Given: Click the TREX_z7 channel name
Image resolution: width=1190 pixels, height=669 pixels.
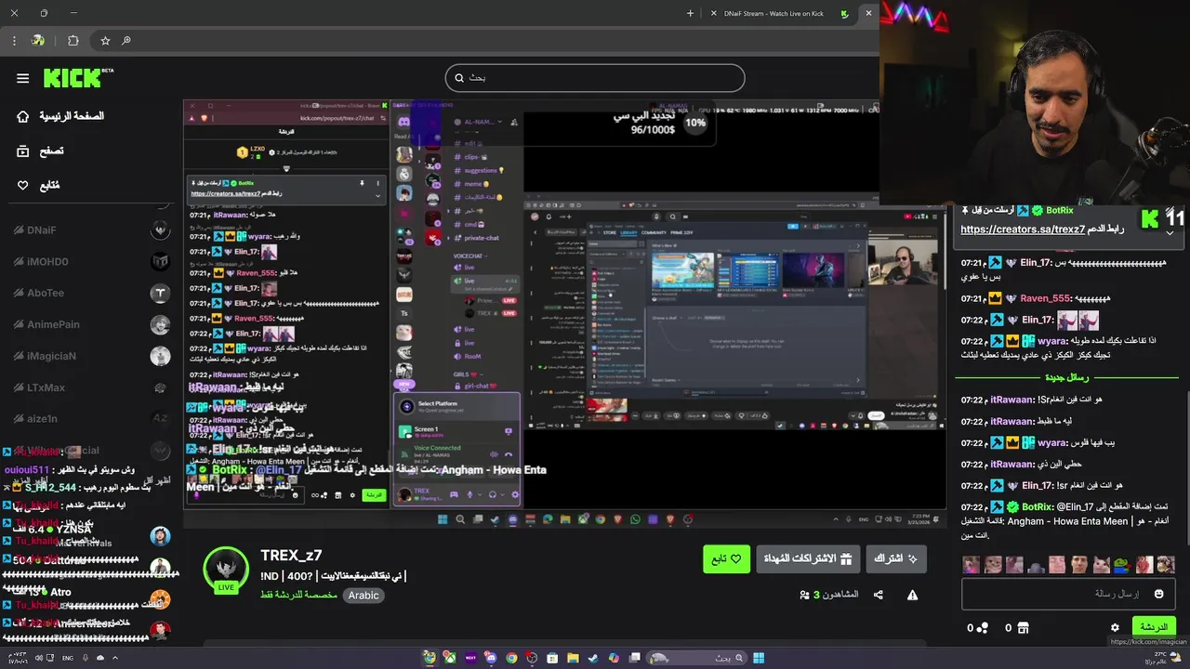Looking at the screenshot, I should 291,555.
